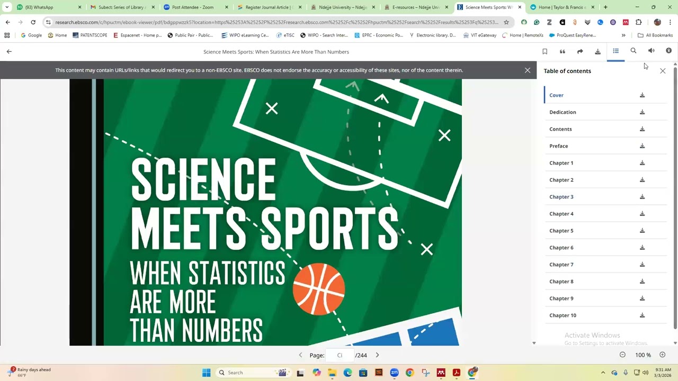678x381 pixels.
Task: Switch to the Taylor & Francis tab
Action: tap(563, 7)
